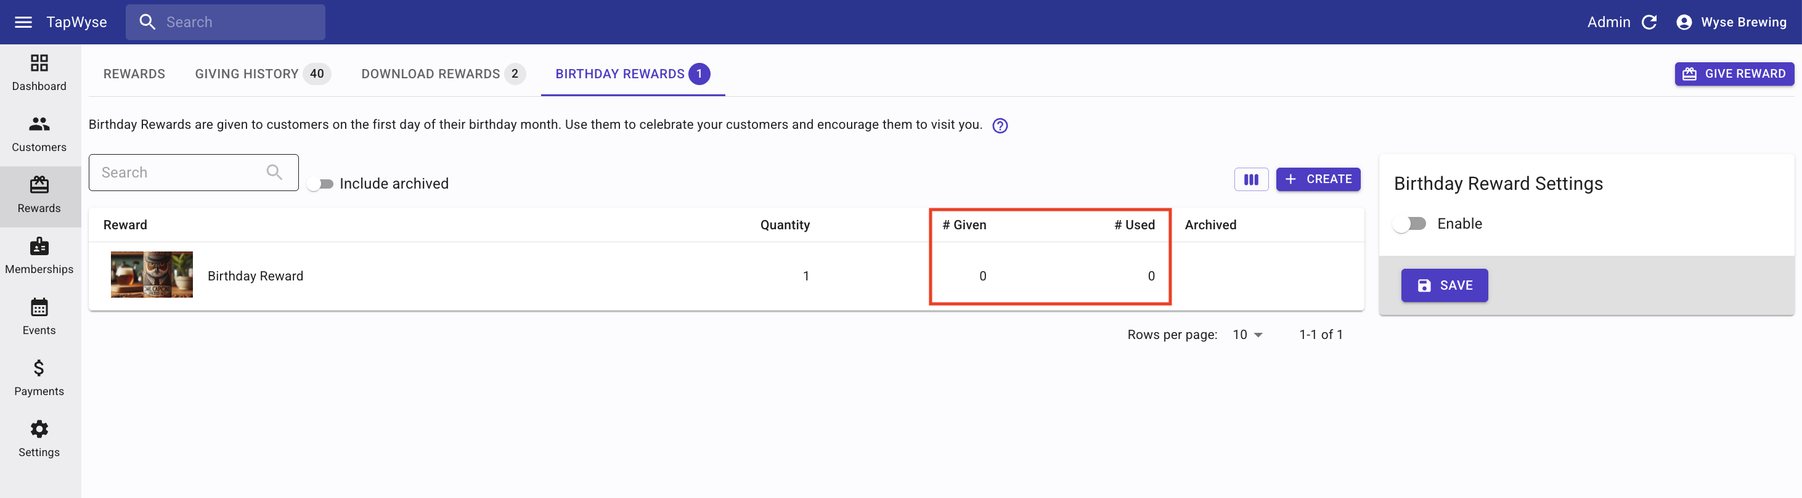Save the Birthday Reward Settings

click(1444, 285)
